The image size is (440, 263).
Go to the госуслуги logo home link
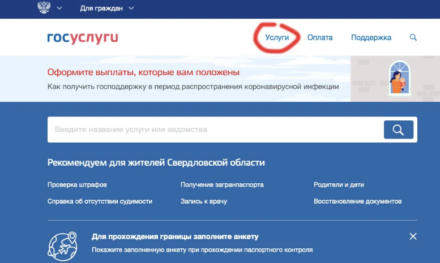coord(83,38)
